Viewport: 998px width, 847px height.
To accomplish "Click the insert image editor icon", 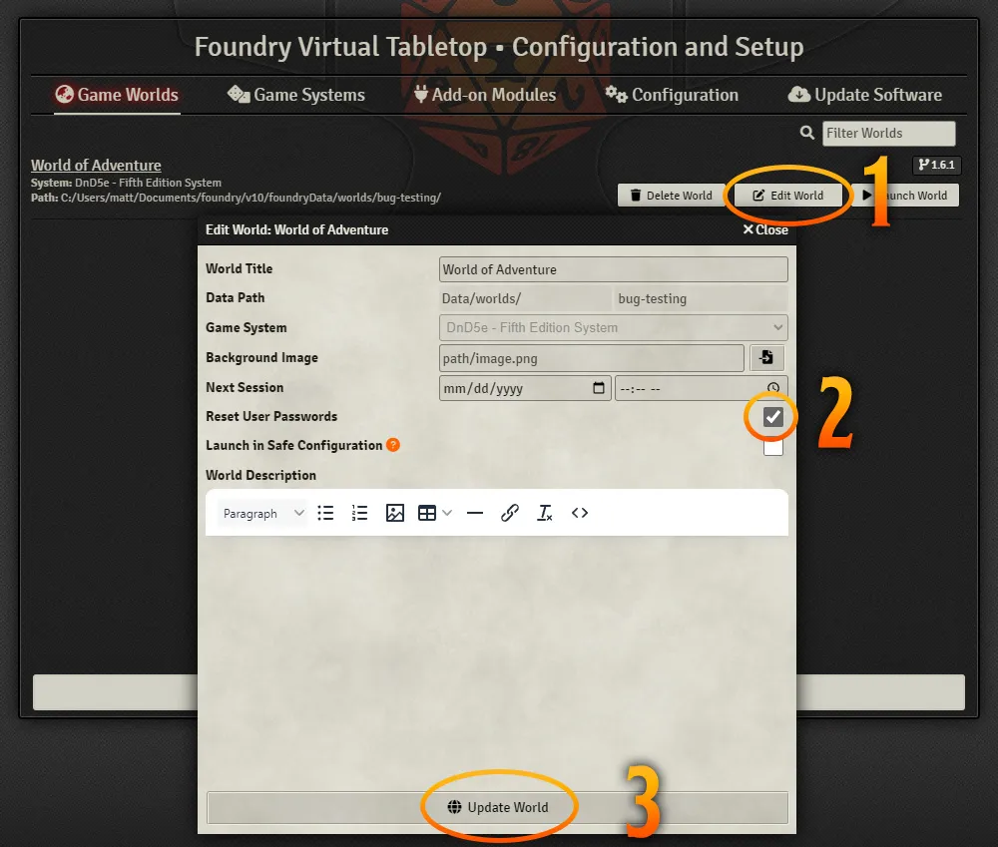I will pyautogui.click(x=394, y=513).
